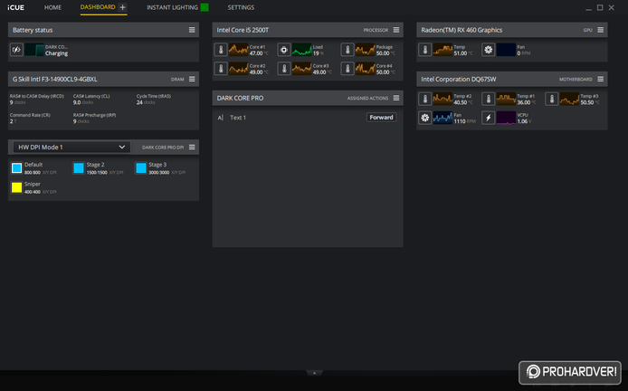Click the Command Rate (CR) value

click(14, 121)
